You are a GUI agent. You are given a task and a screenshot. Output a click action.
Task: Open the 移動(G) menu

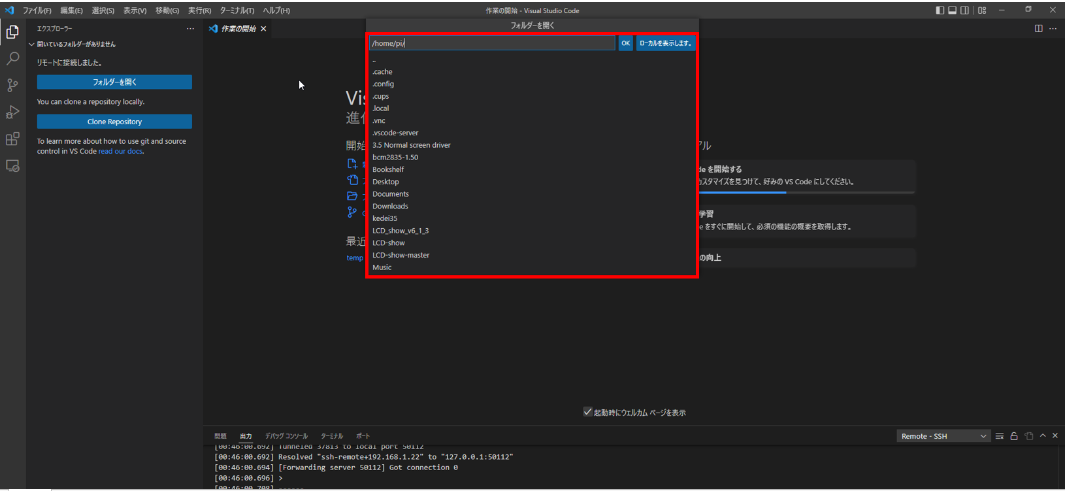click(167, 10)
